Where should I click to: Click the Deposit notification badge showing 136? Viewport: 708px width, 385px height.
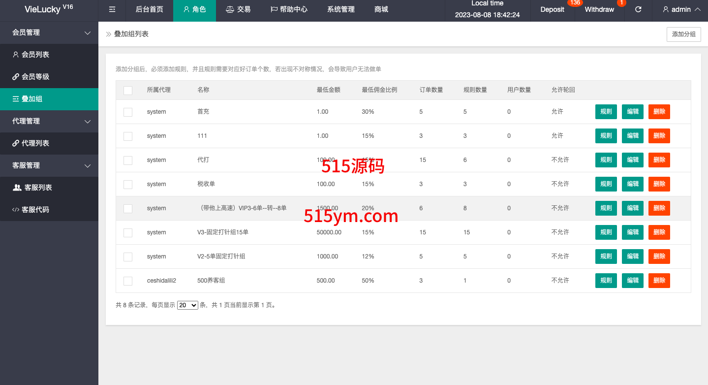click(574, 3)
